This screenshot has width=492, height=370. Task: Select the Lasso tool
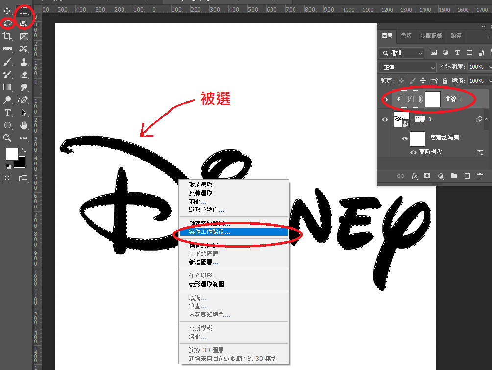click(7, 23)
